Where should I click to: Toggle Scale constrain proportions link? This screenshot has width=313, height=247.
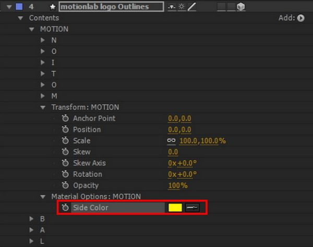[171, 140]
